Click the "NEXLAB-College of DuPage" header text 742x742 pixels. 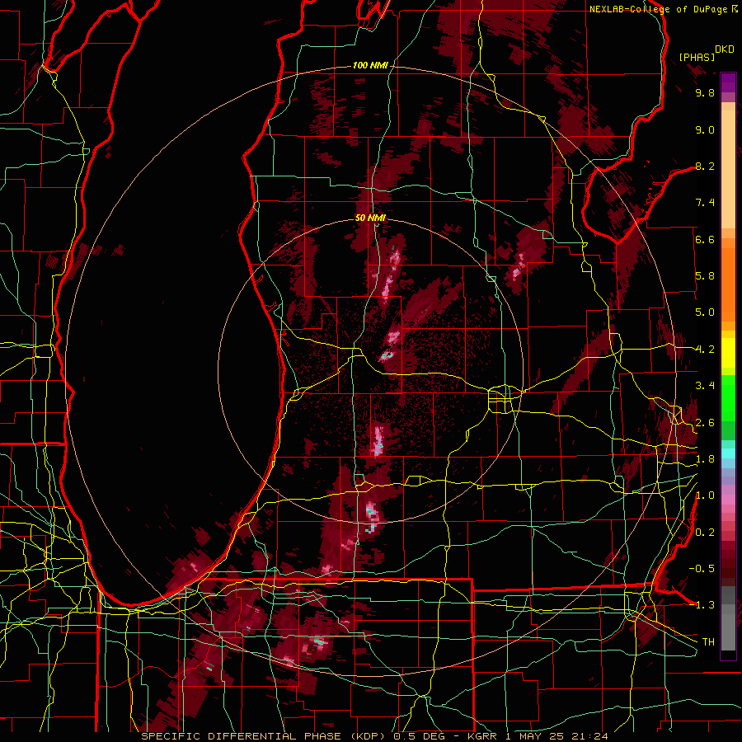click(658, 9)
